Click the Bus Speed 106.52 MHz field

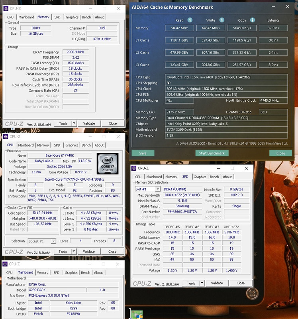point(43,224)
